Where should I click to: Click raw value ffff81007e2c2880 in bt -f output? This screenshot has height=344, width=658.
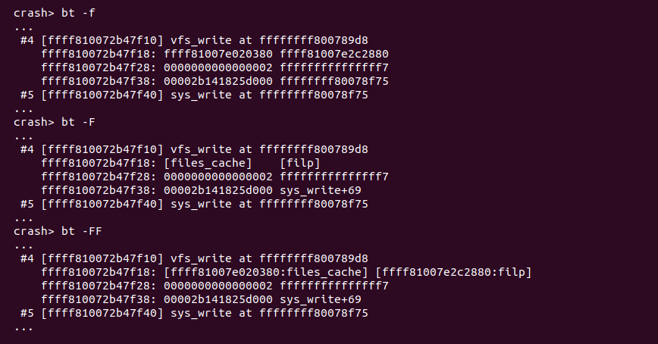coord(334,54)
